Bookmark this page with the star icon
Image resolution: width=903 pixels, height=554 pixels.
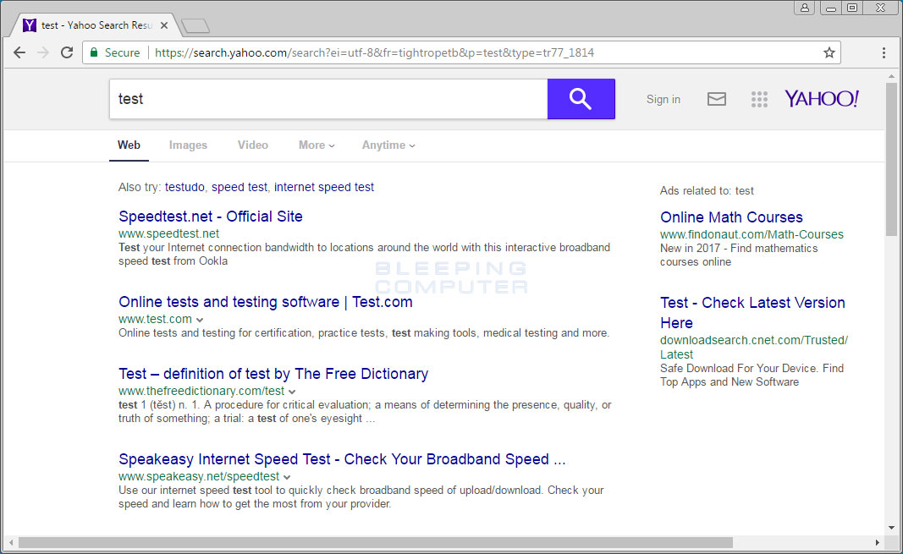(829, 52)
